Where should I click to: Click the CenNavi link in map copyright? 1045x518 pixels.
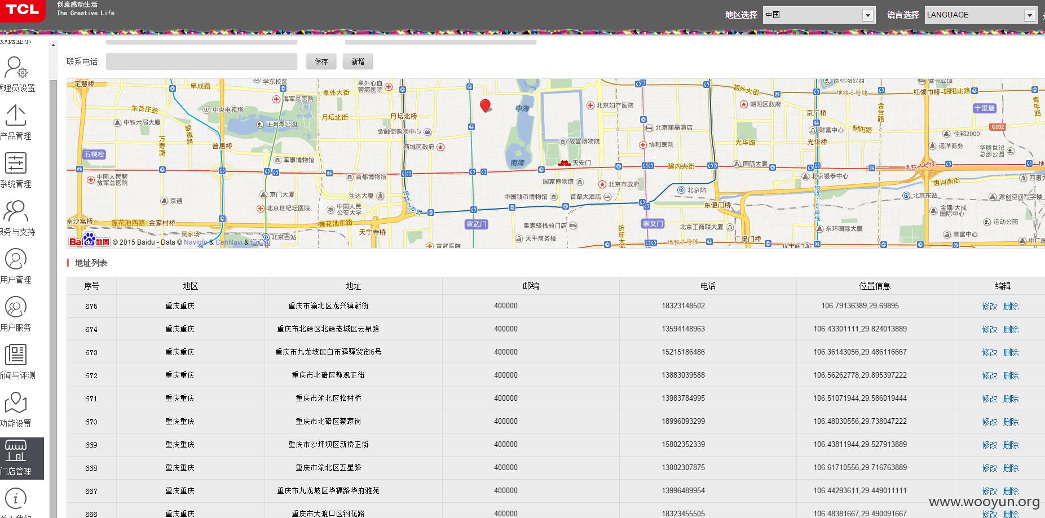(x=229, y=242)
